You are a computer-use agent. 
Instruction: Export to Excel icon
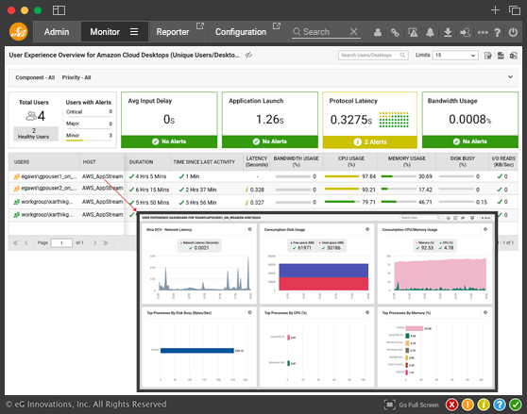point(513,56)
